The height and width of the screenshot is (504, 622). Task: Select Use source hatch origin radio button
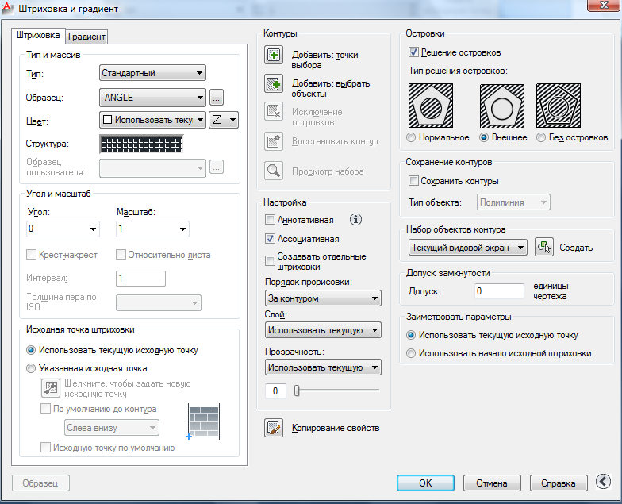coord(411,353)
